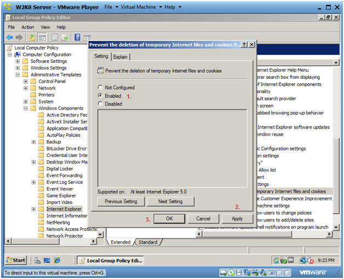The width and height of the screenshot is (344, 279).
Task: Click the Export List toolbar icon
Action: click(x=65, y=38)
